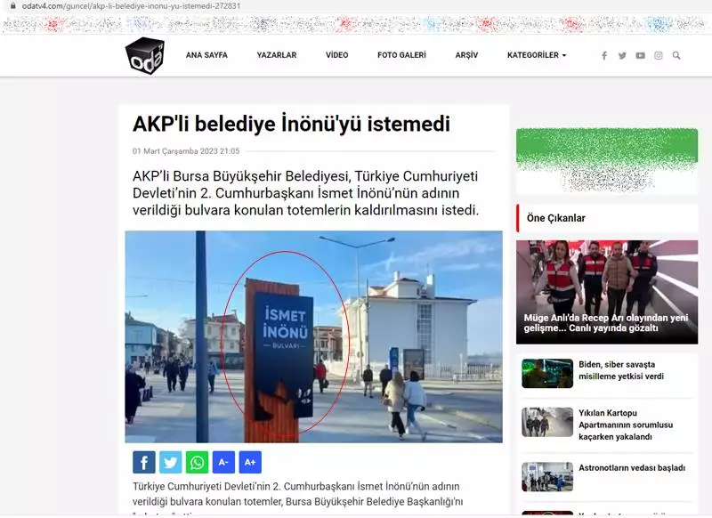Viewport: 712px width, 518px height.
Task: Open the Instagram icon in header
Action: pos(659,55)
